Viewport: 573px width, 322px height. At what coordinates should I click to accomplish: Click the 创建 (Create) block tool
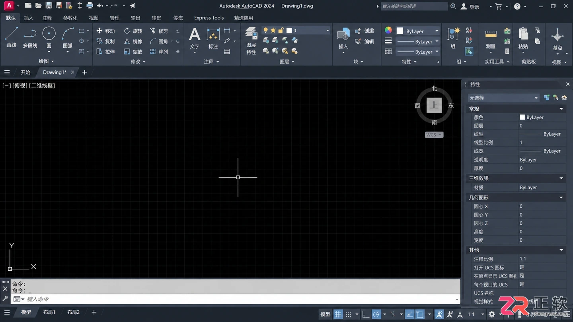click(x=364, y=31)
